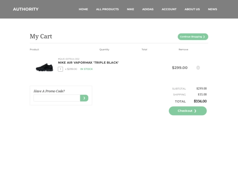Image resolution: width=238 pixels, height=178 pixels.
Task: Click the item total $299.00
Action: pyautogui.click(x=179, y=68)
